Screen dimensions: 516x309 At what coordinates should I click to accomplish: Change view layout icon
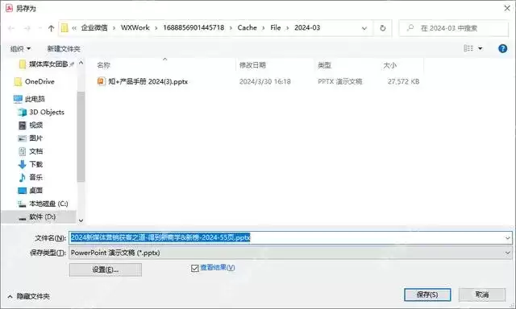[468, 48]
